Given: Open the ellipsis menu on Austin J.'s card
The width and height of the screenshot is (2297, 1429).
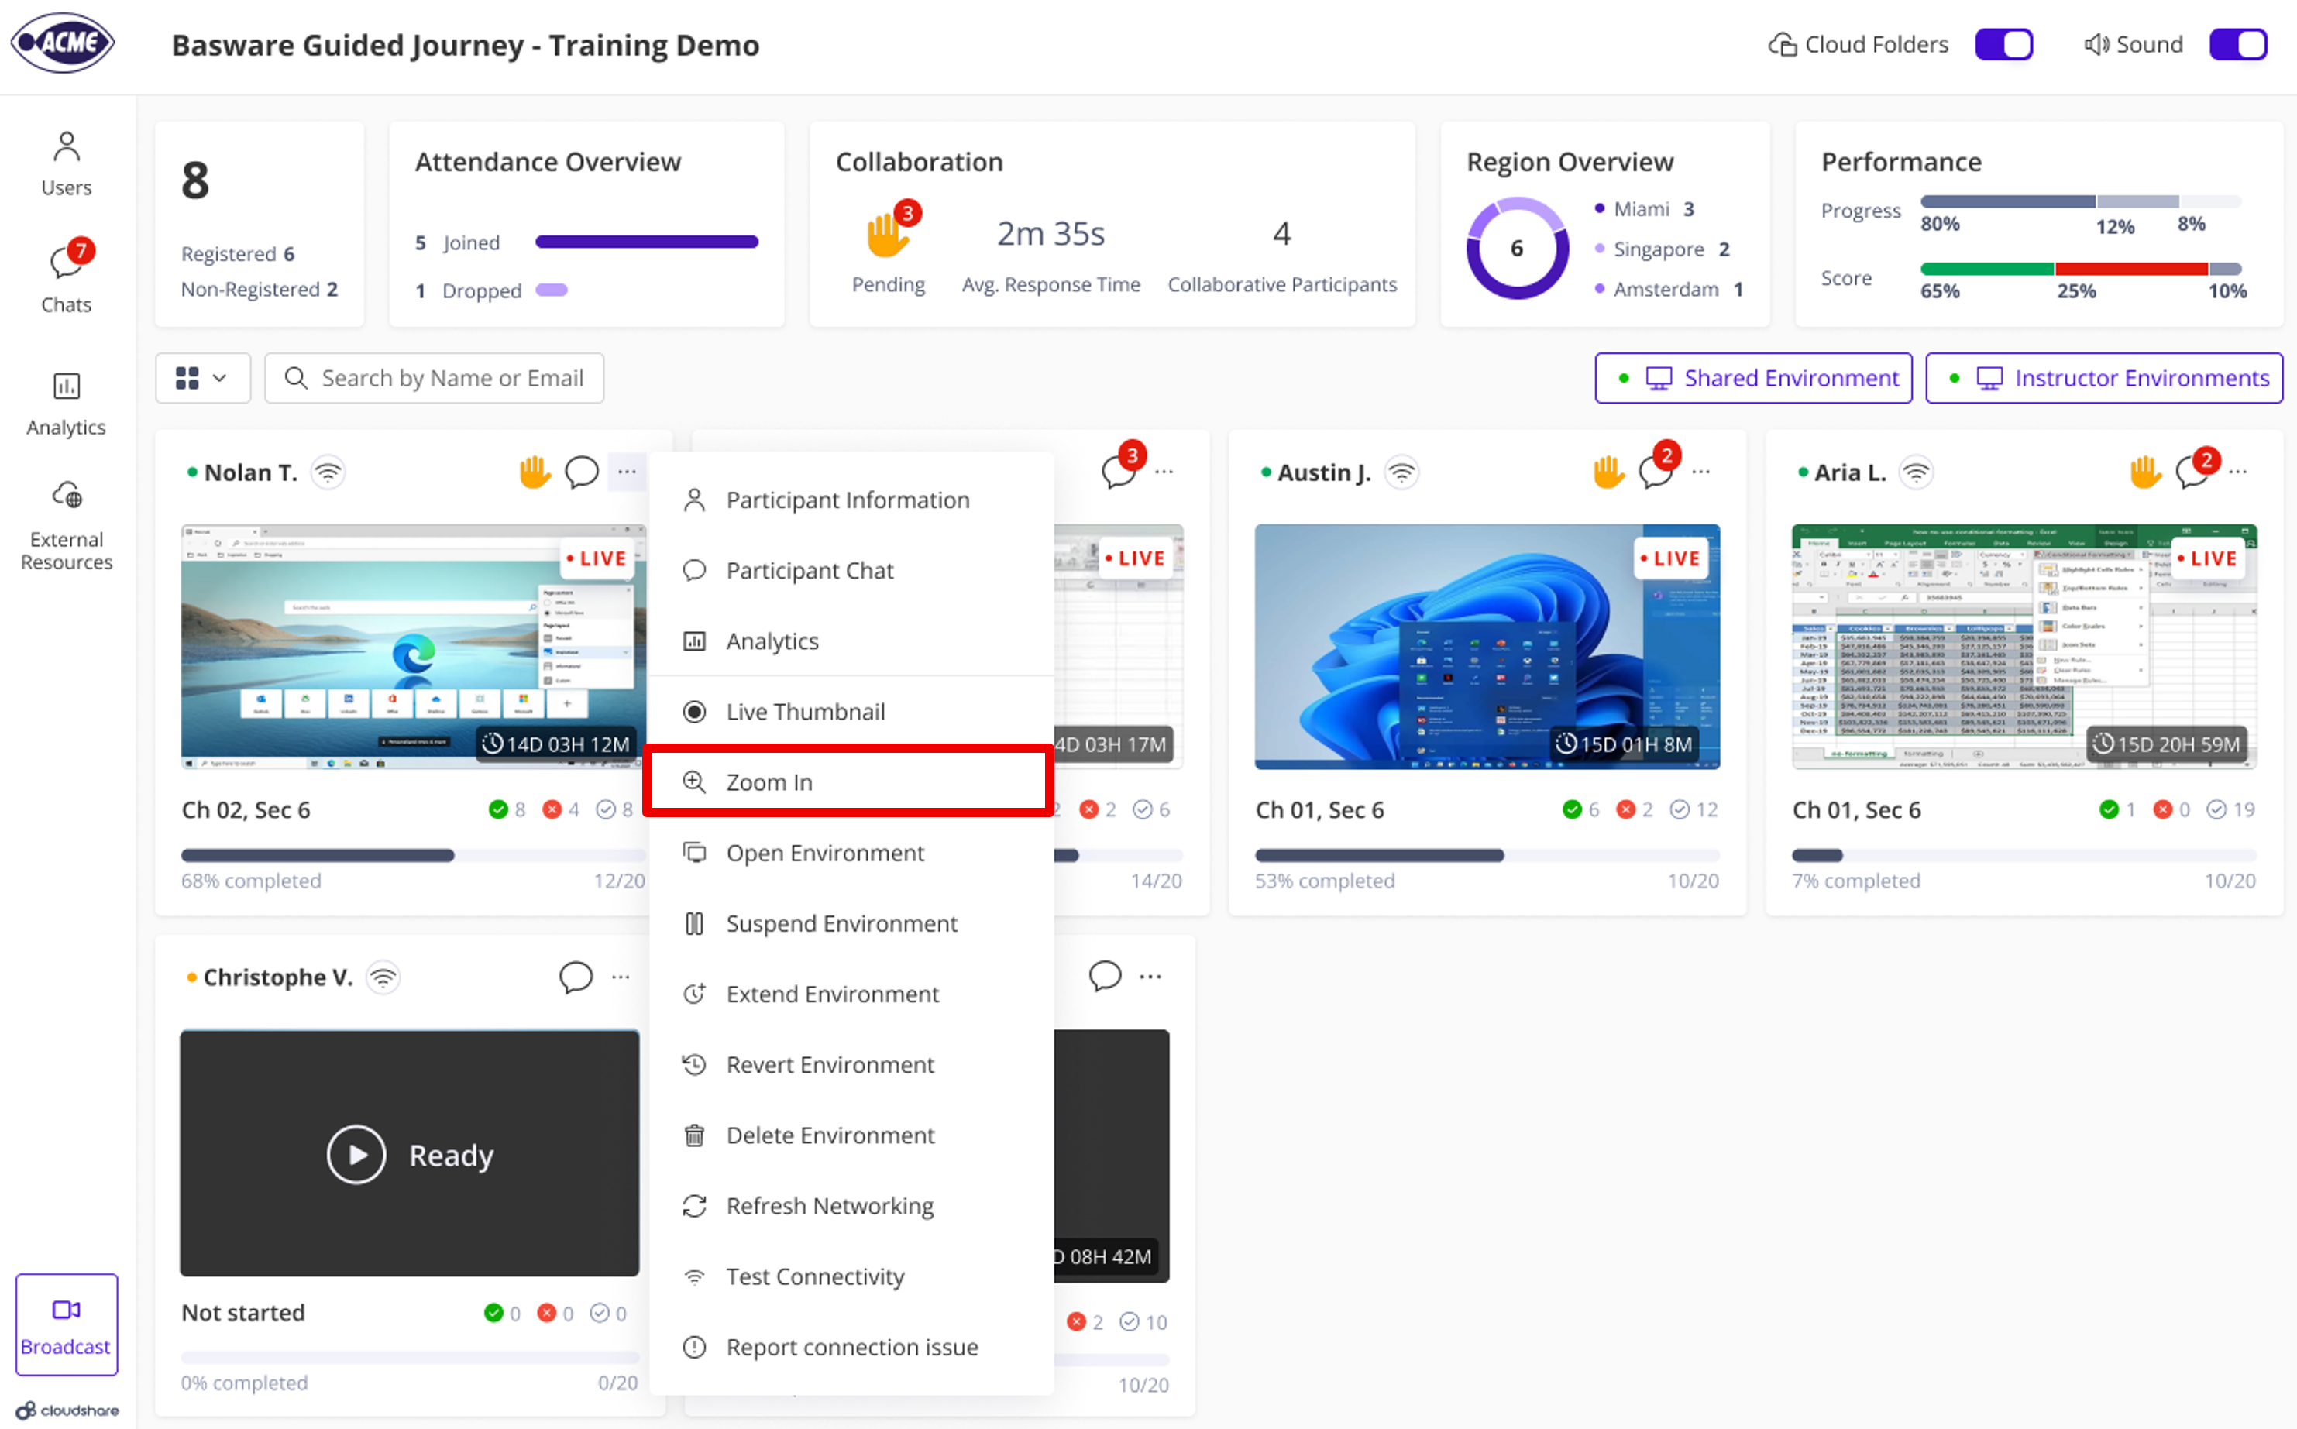Looking at the screenshot, I should coord(1700,472).
